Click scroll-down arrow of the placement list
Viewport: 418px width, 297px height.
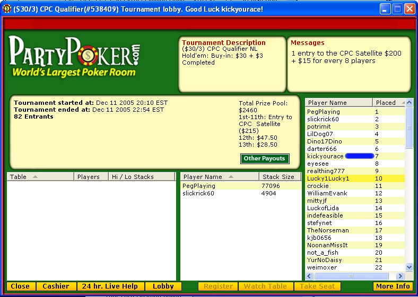409,267
